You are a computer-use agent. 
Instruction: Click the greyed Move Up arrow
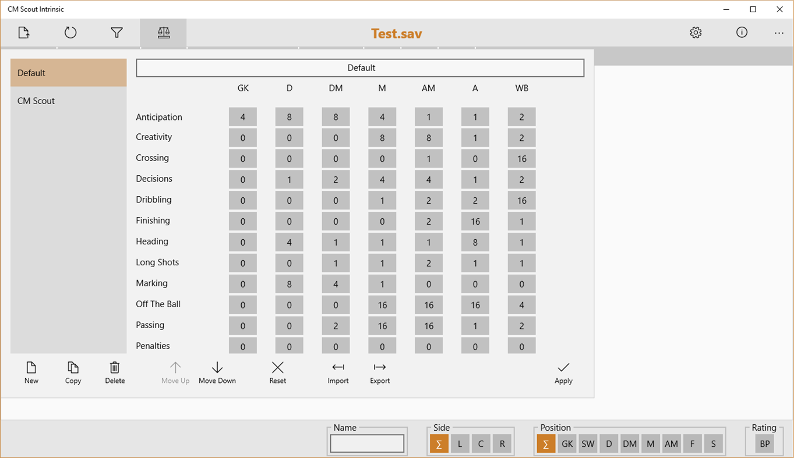(175, 373)
